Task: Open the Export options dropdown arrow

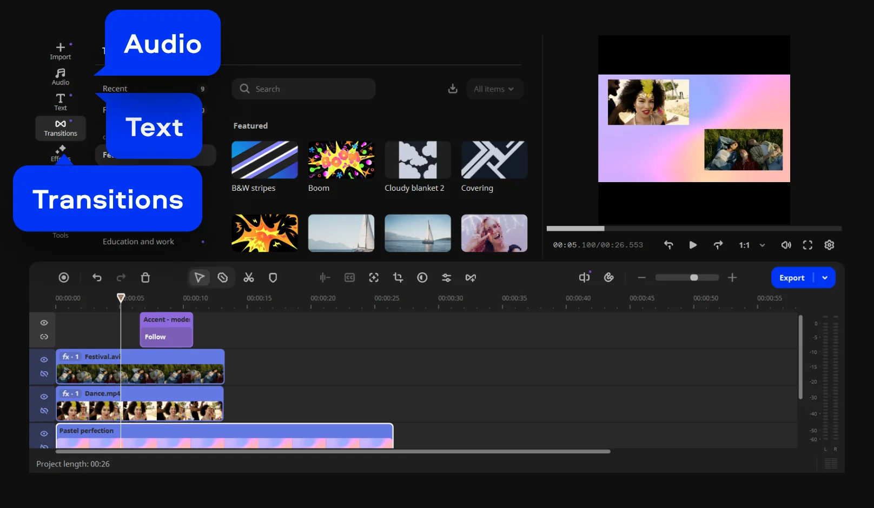Action: 825,278
